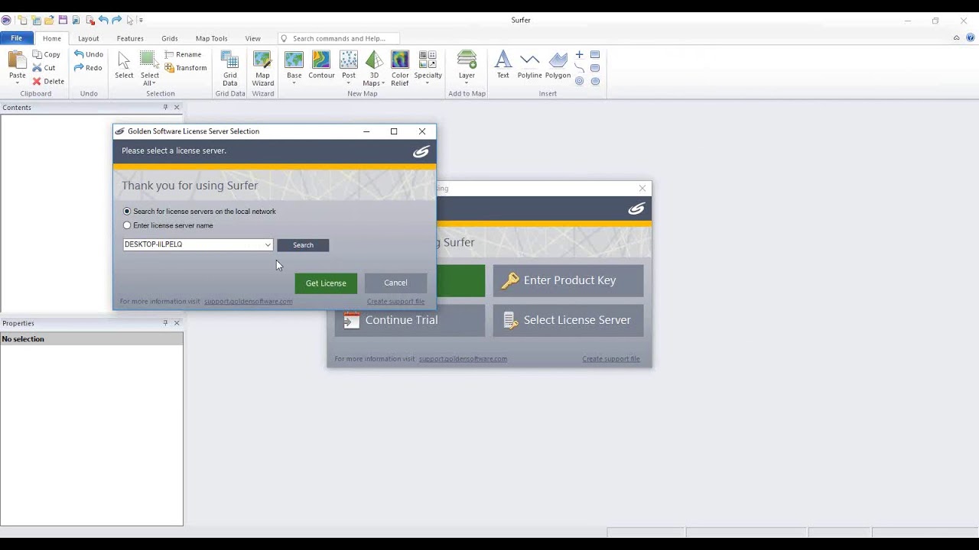
Task: Click the Transform icon in Selection group
Action: (169, 68)
